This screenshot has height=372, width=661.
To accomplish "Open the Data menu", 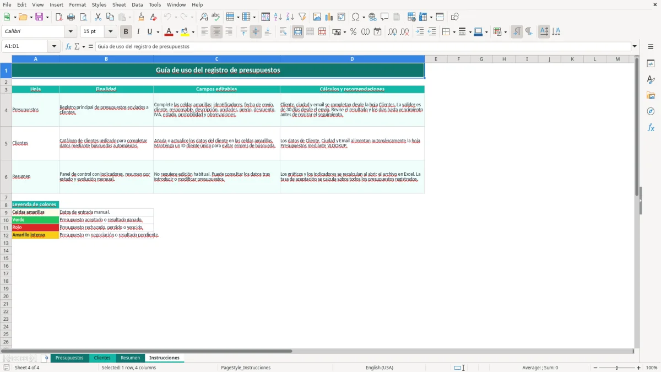I will pos(137,4).
